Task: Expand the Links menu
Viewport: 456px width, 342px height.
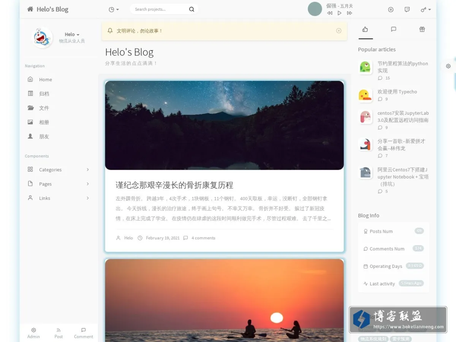Action: coord(59,198)
